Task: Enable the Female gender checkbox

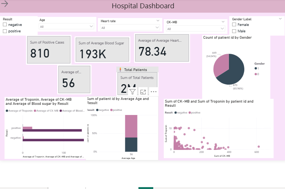Action: tap(234, 25)
